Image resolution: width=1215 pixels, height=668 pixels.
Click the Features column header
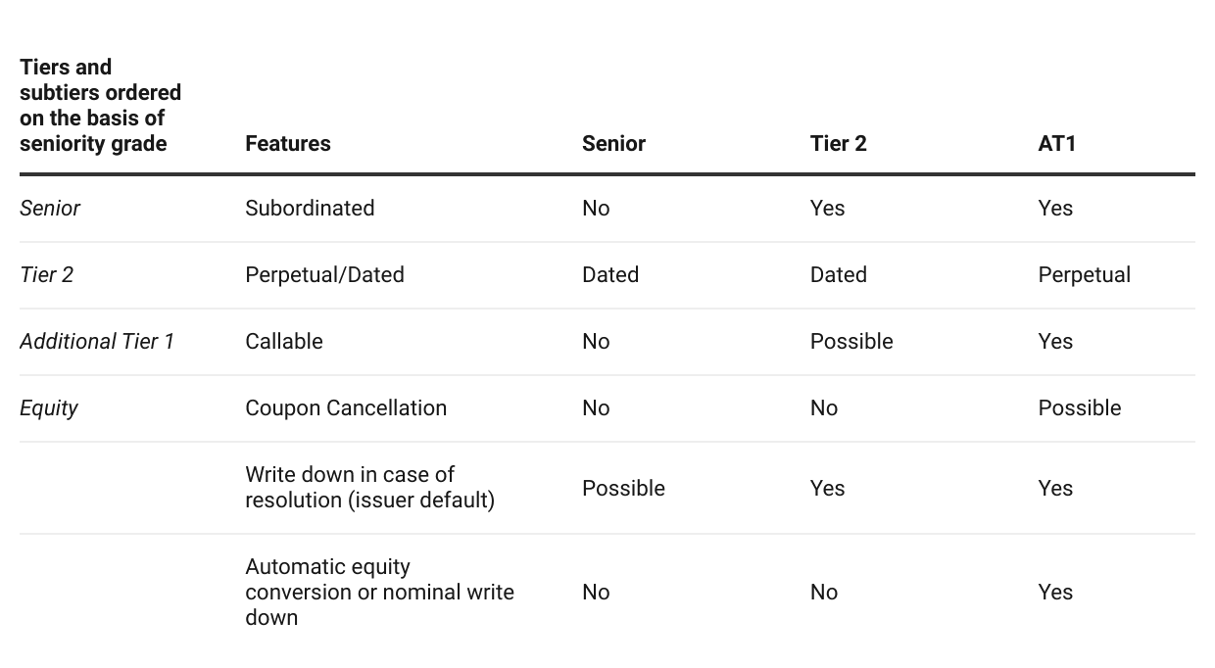(287, 144)
